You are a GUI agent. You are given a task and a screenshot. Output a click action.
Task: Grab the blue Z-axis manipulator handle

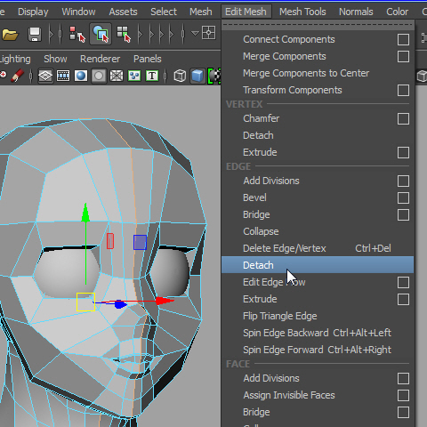click(120, 304)
